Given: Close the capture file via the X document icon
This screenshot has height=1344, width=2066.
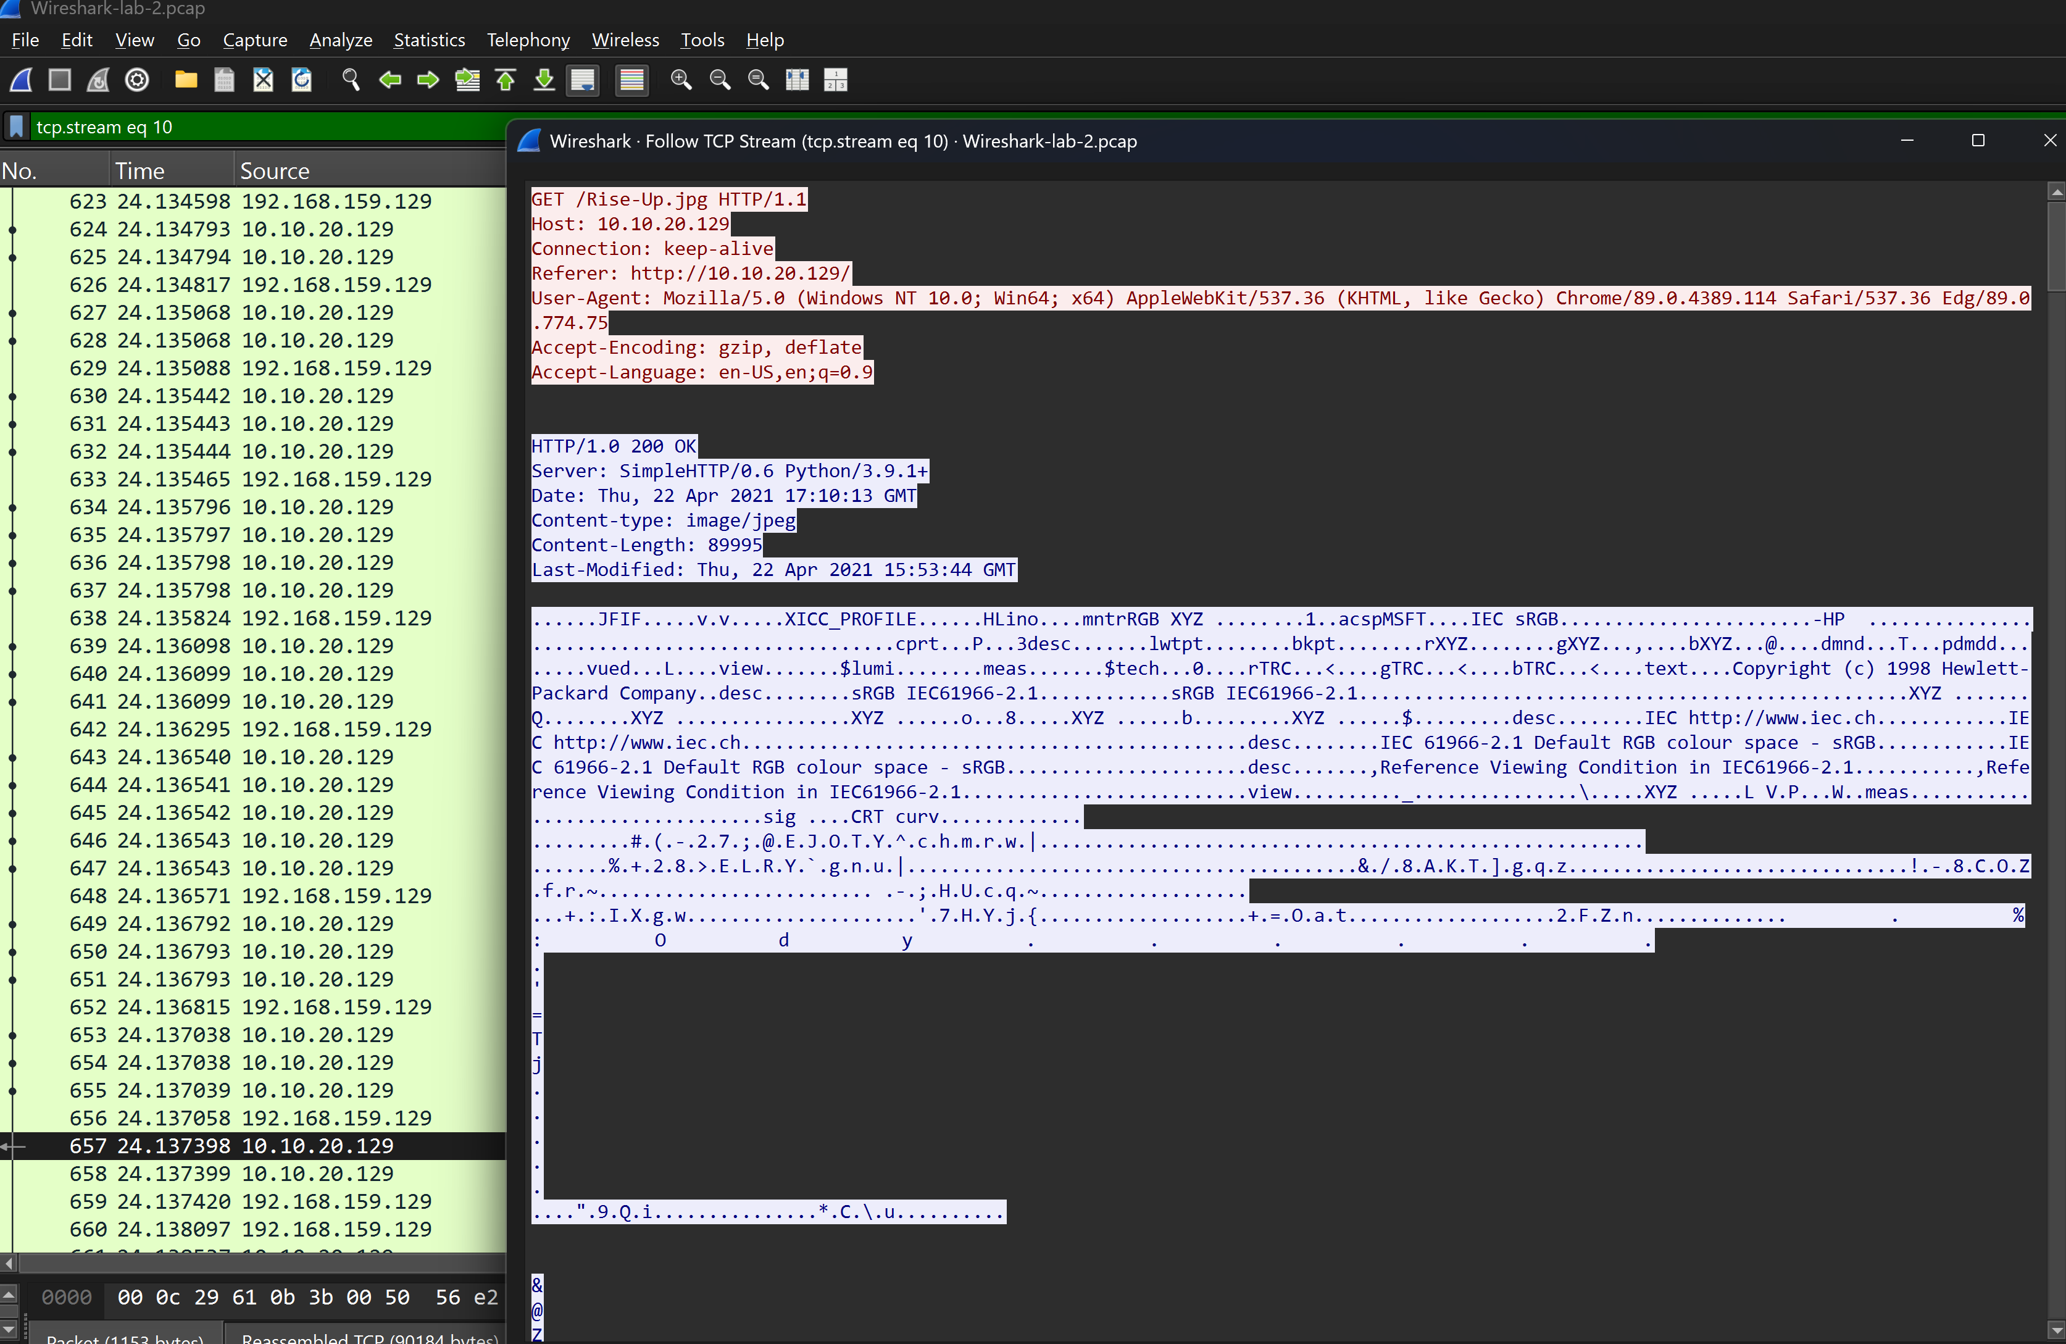Looking at the screenshot, I should coord(263,80).
